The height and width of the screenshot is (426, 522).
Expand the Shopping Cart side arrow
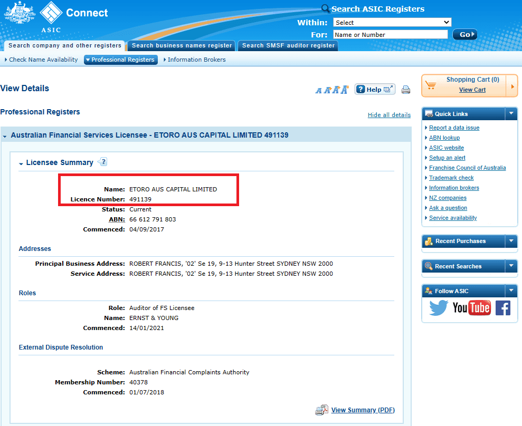click(512, 86)
